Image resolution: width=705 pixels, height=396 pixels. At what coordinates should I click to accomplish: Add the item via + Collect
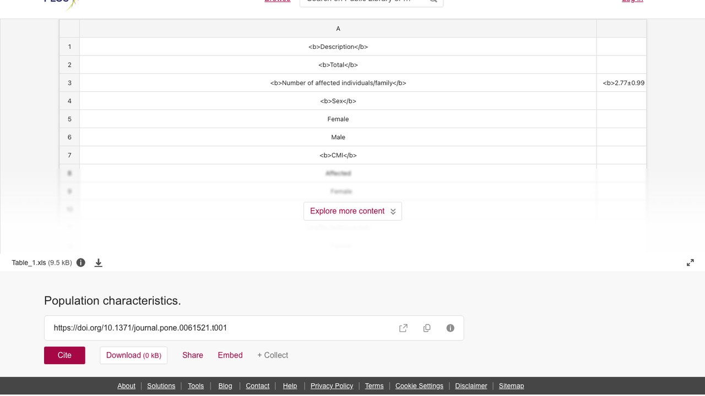pyautogui.click(x=273, y=355)
